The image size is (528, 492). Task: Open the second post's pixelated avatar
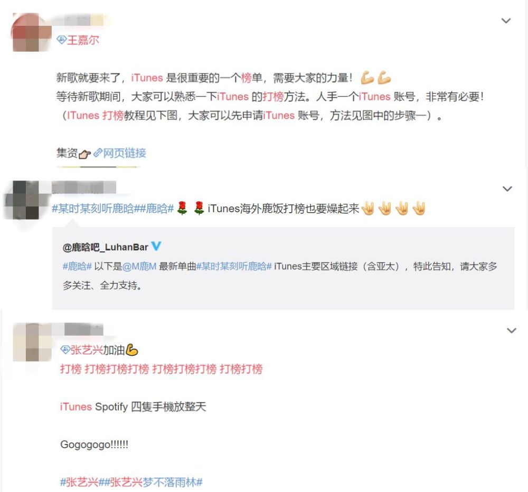click(x=25, y=200)
